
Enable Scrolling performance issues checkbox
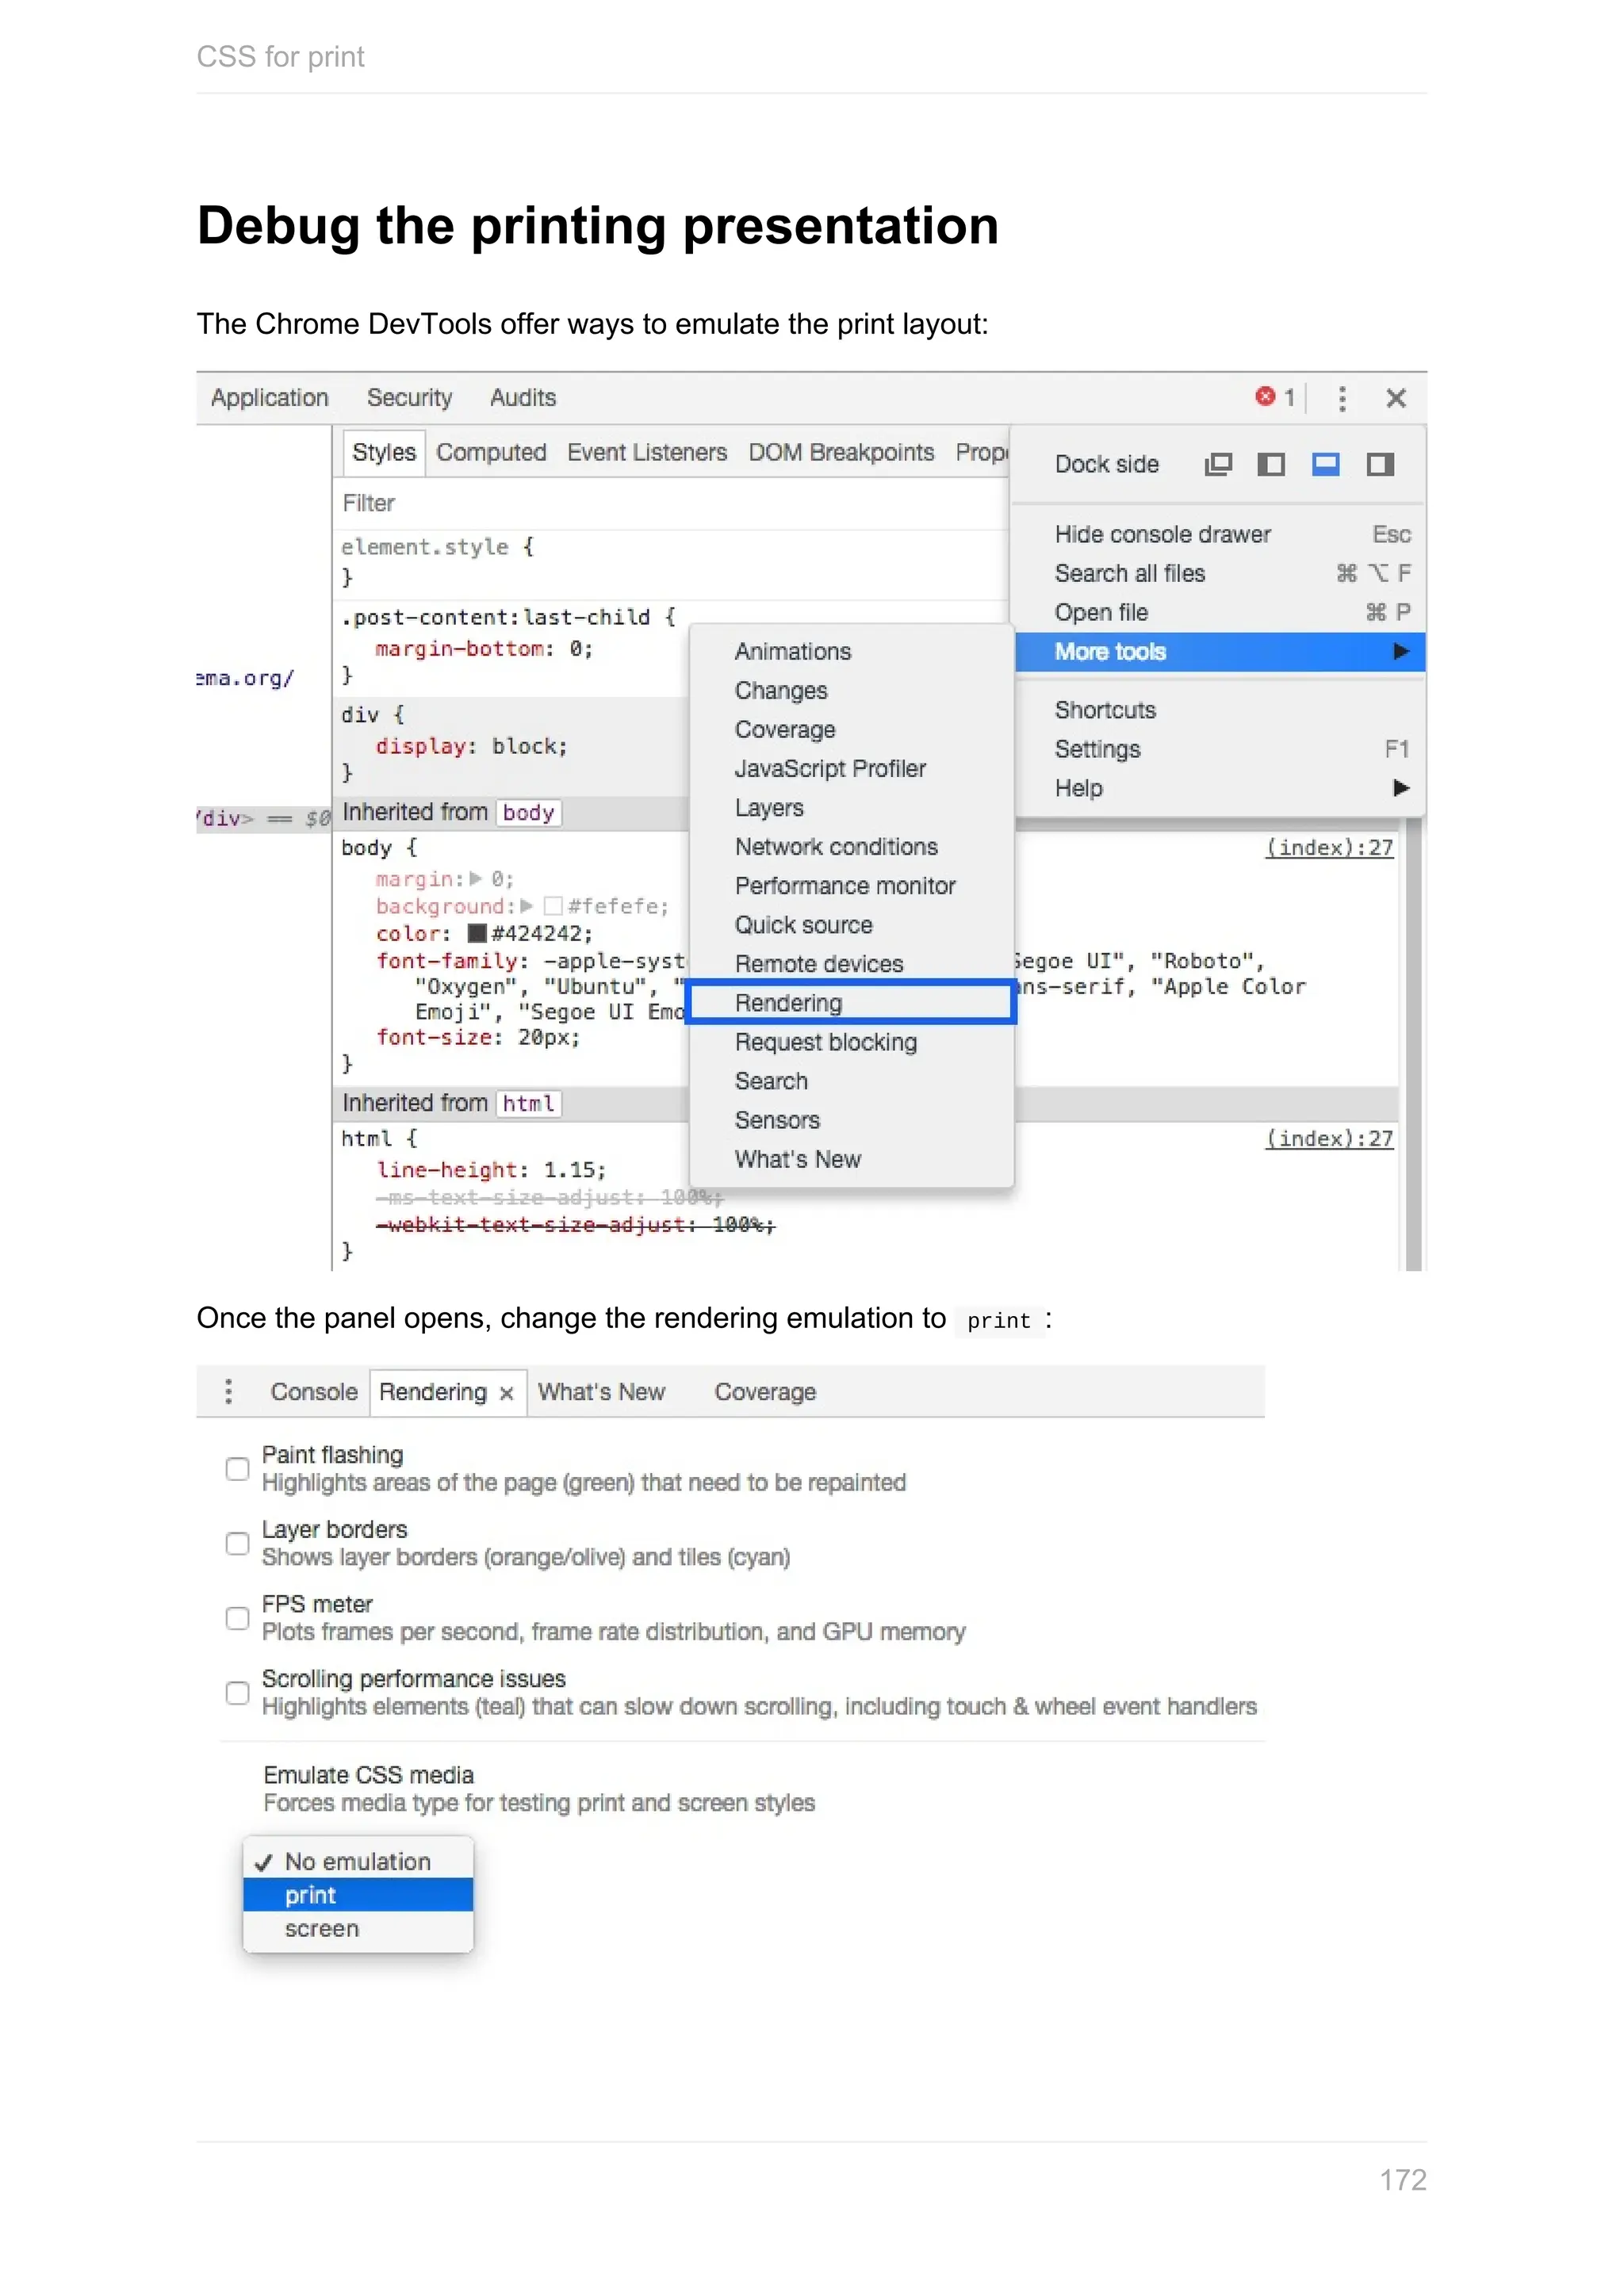tap(237, 1693)
